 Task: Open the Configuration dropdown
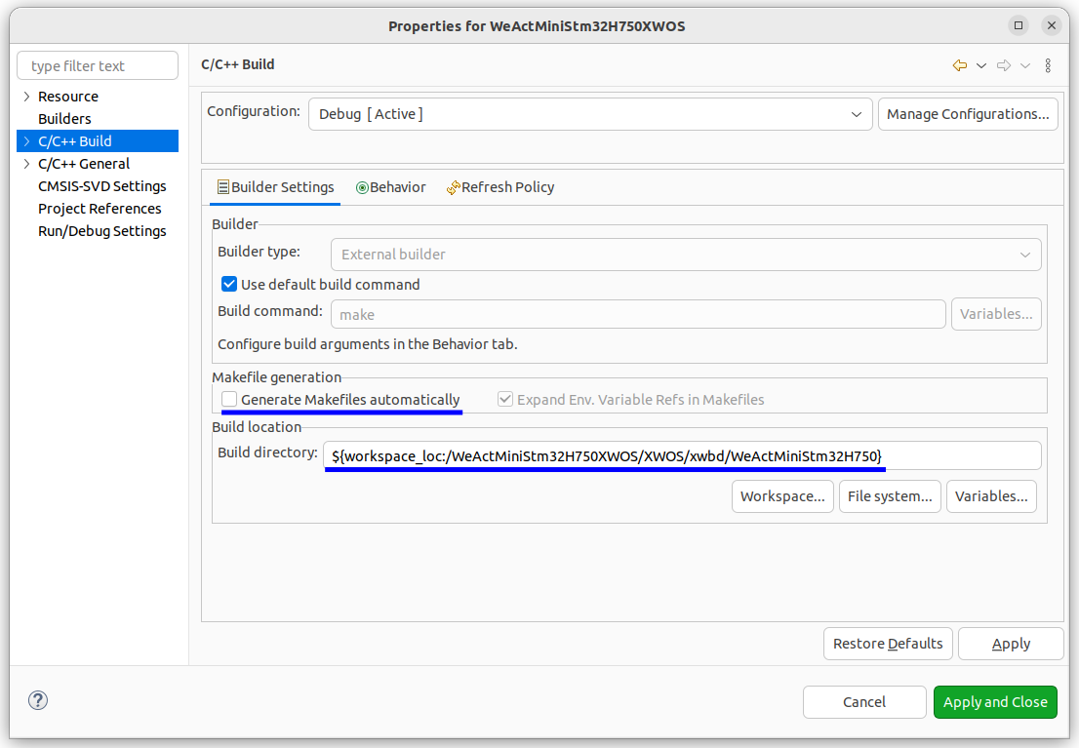pos(590,114)
